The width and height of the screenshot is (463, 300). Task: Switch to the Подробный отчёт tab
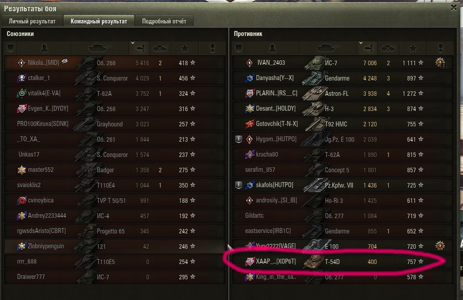(x=164, y=21)
